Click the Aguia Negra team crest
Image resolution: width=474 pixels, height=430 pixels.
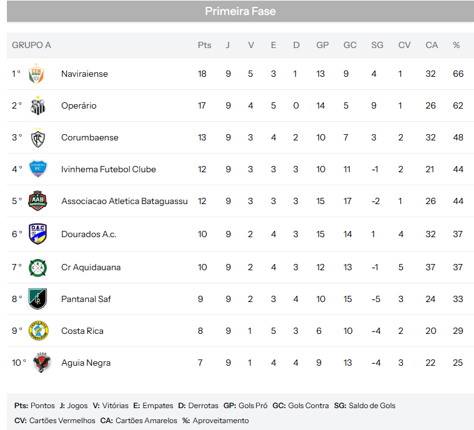[41, 363]
